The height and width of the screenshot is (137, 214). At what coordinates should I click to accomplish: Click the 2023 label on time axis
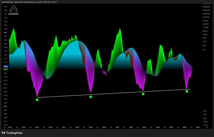[x=144, y=127]
